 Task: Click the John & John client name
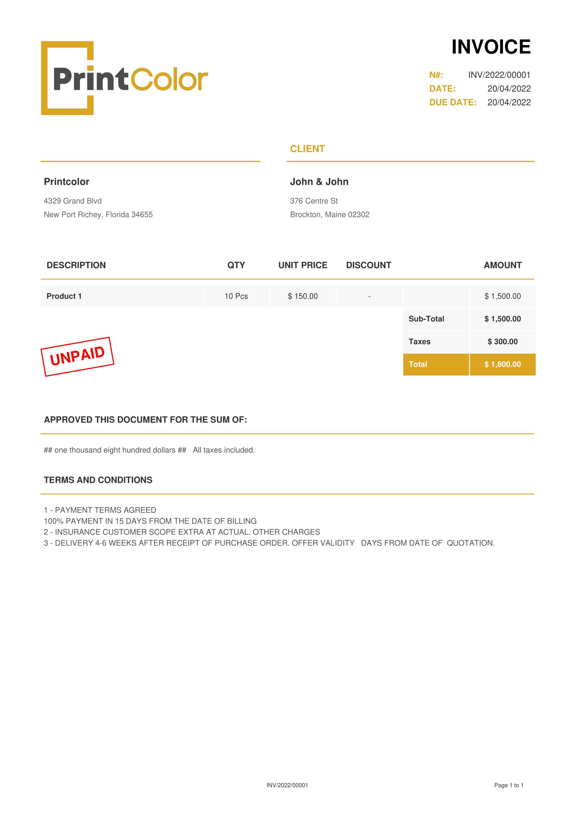coord(319,182)
